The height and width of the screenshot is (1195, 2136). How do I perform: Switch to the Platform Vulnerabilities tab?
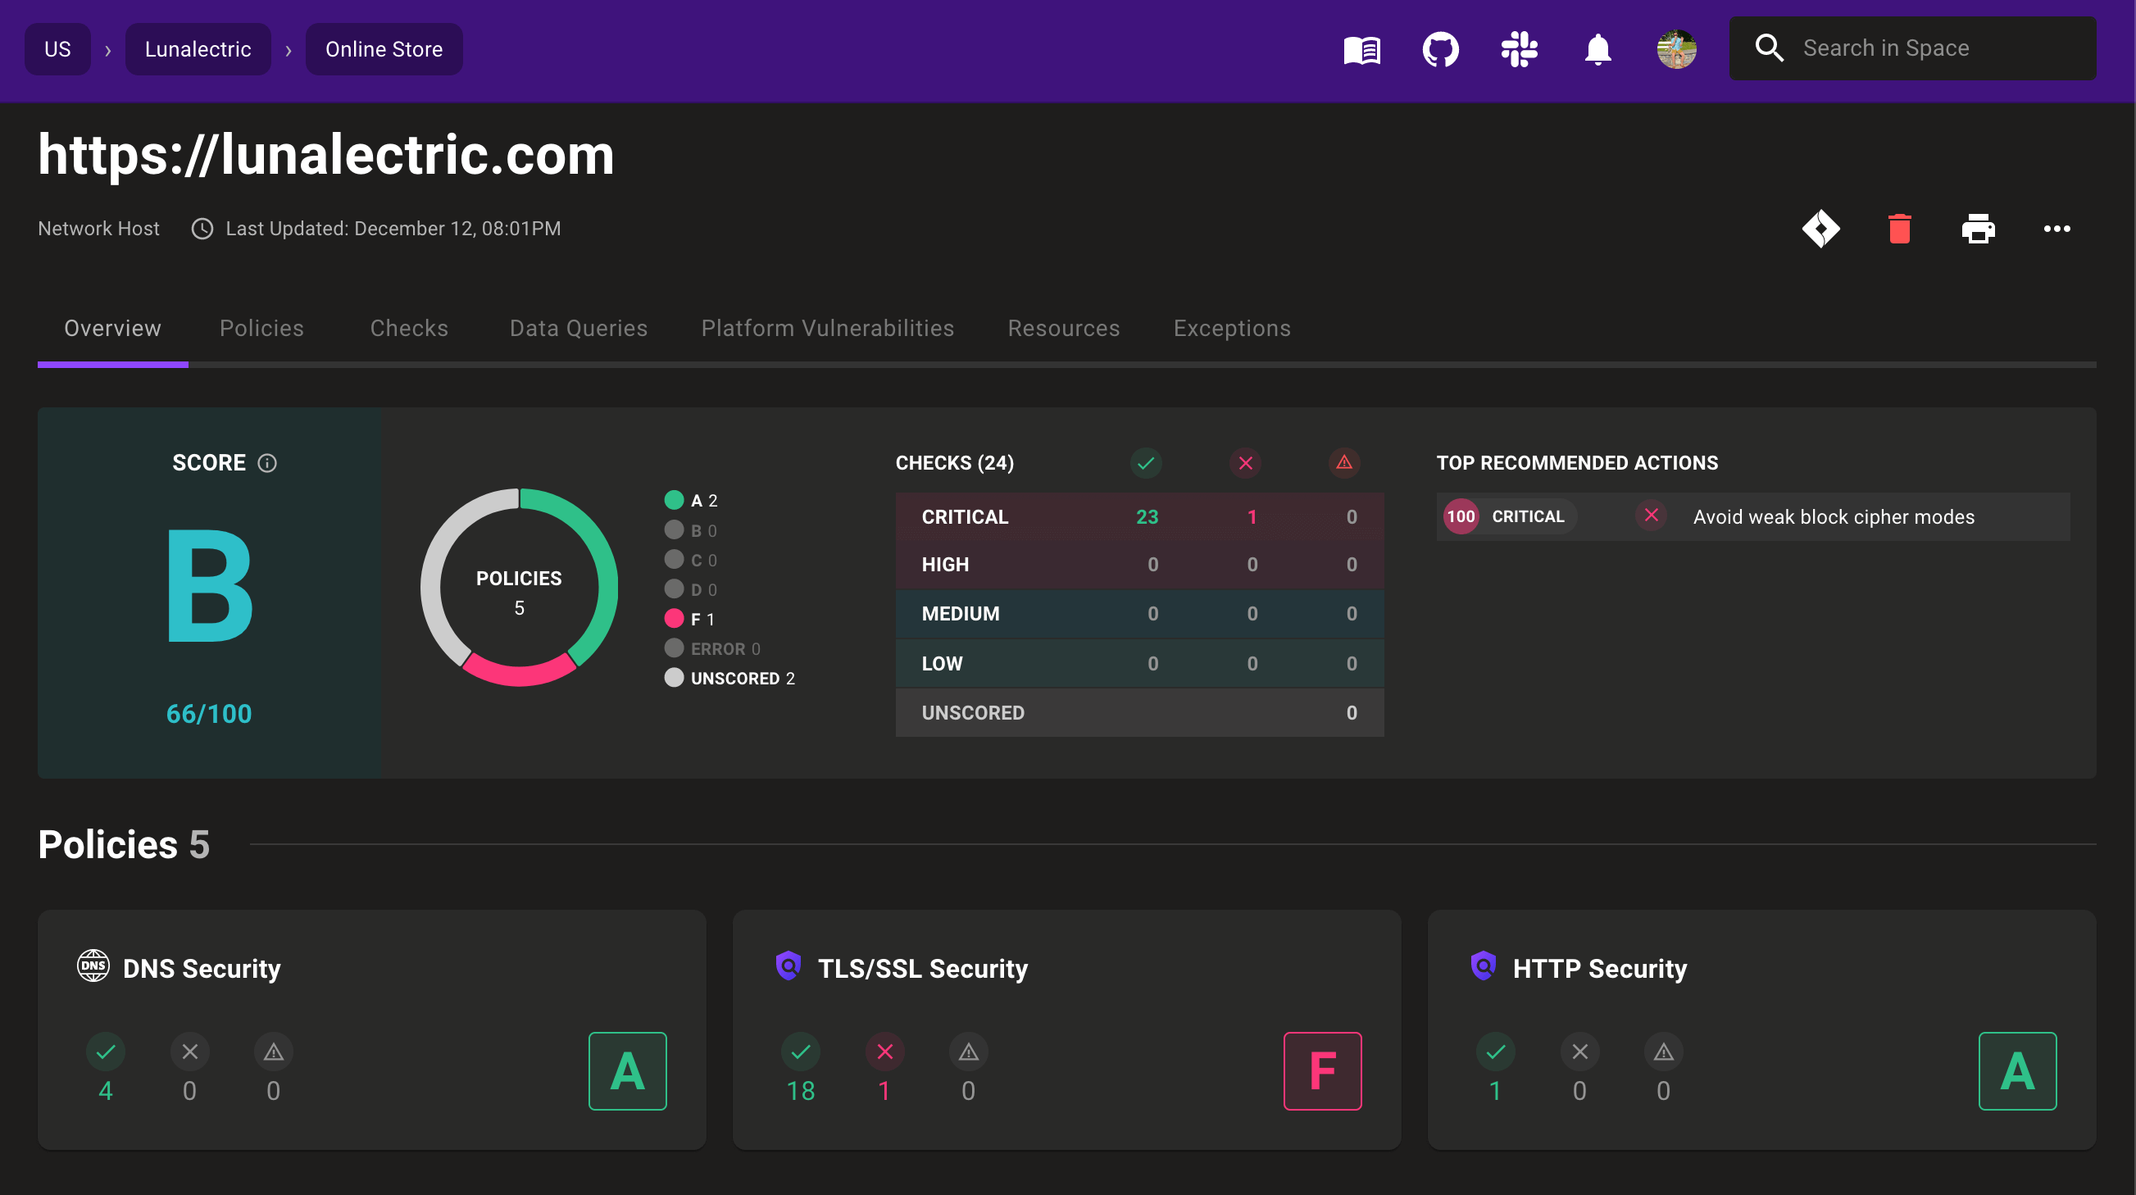point(828,329)
